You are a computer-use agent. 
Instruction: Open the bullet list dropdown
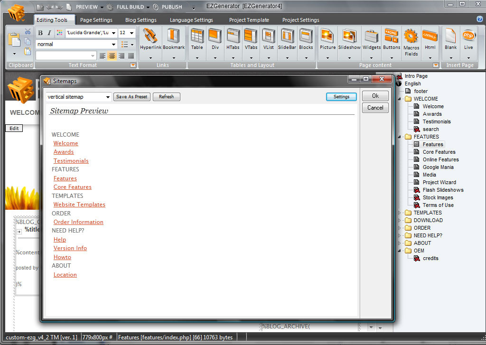coord(132,44)
